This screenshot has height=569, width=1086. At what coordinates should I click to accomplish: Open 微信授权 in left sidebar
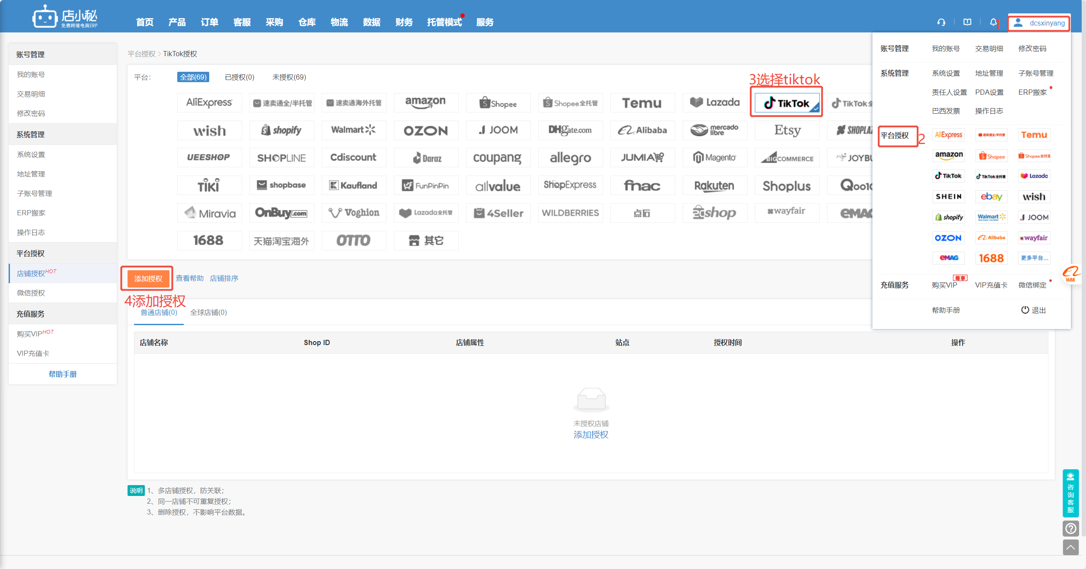(x=63, y=293)
